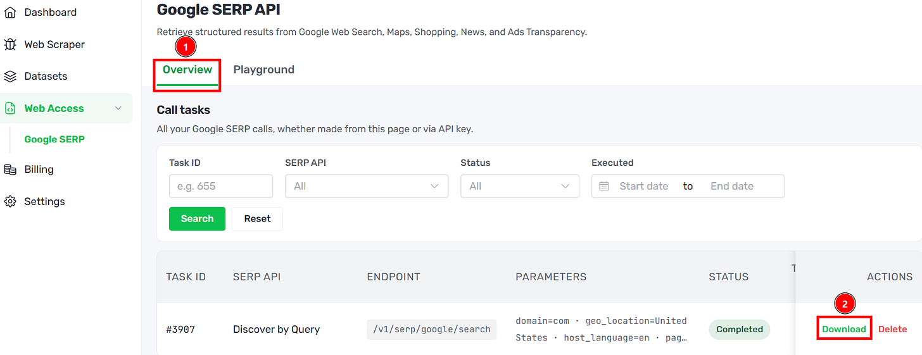Click the Web Access code file icon
The height and width of the screenshot is (355, 922).
pyautogui.click(x=10, y=108)
